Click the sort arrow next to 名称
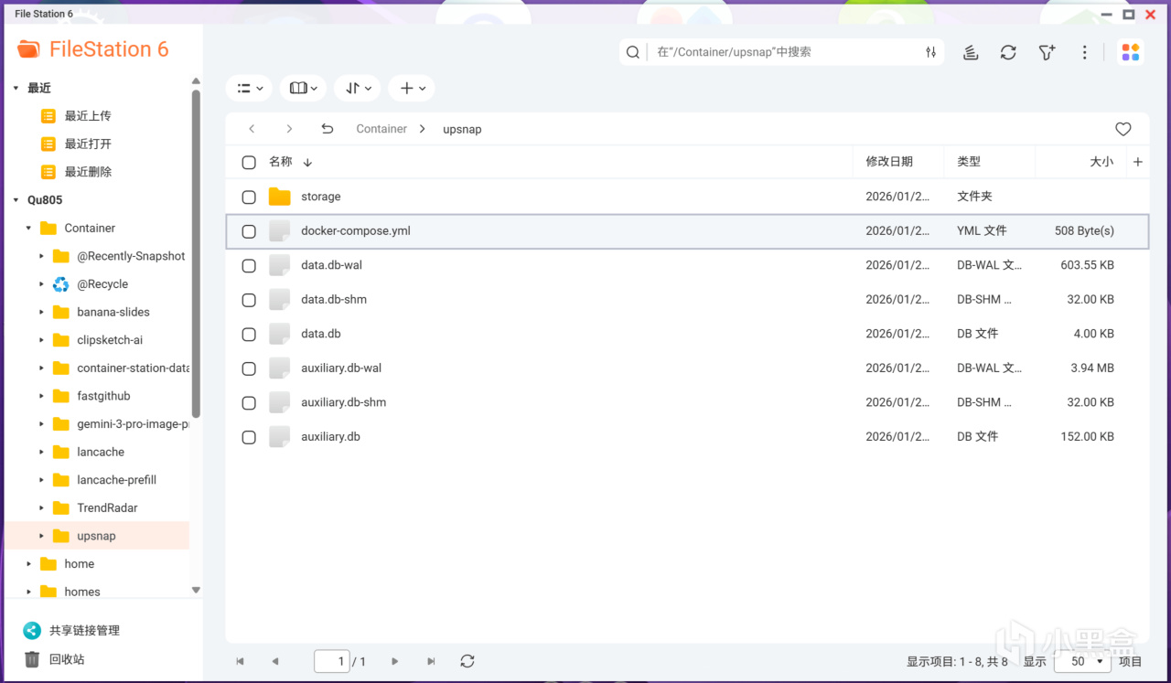This screenshot has width=1171, height=683. [x=307, y=163]
